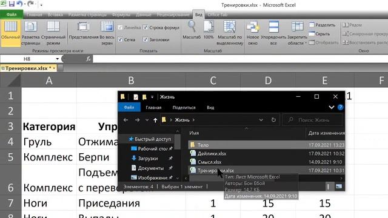Screen dimensions: 388x218
Task: Open Рецензирование ribbon tab
Action: [x=173, y=15]
